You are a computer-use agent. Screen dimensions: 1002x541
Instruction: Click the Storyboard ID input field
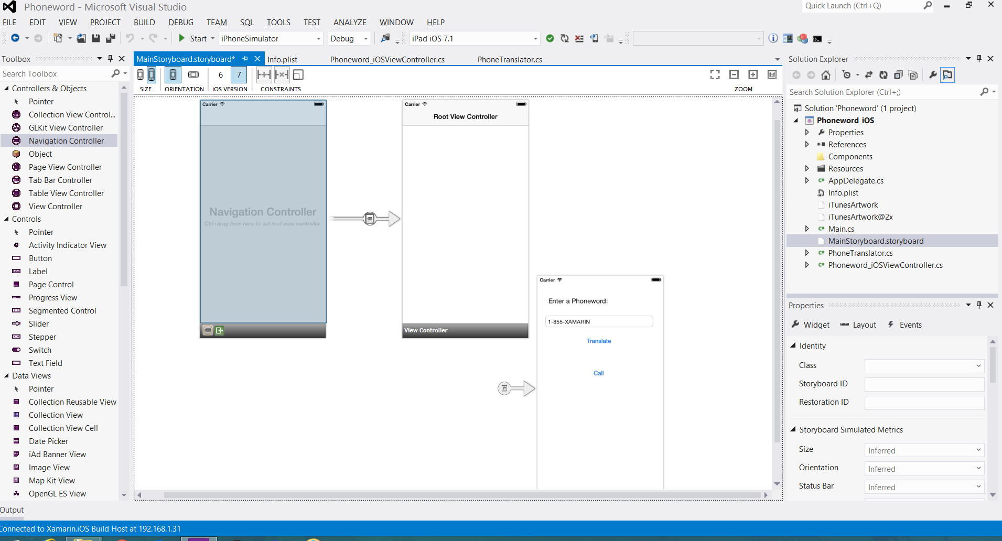click(924, 384)
